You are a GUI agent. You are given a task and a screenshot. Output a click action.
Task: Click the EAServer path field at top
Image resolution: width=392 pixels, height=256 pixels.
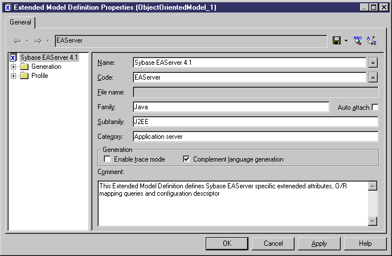[x=191, y=40]
